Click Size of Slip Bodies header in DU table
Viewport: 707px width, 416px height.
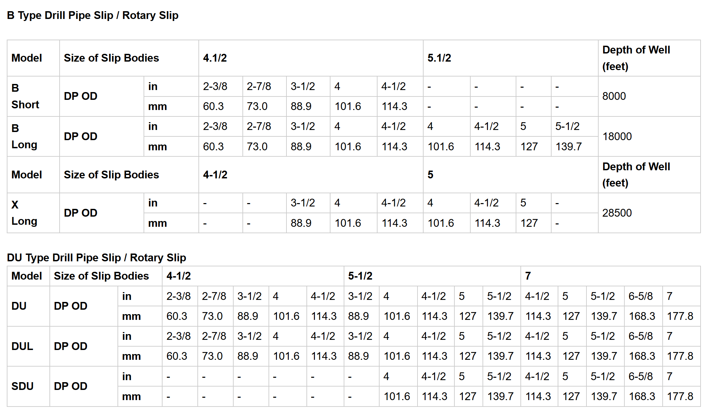coord(101,276)
